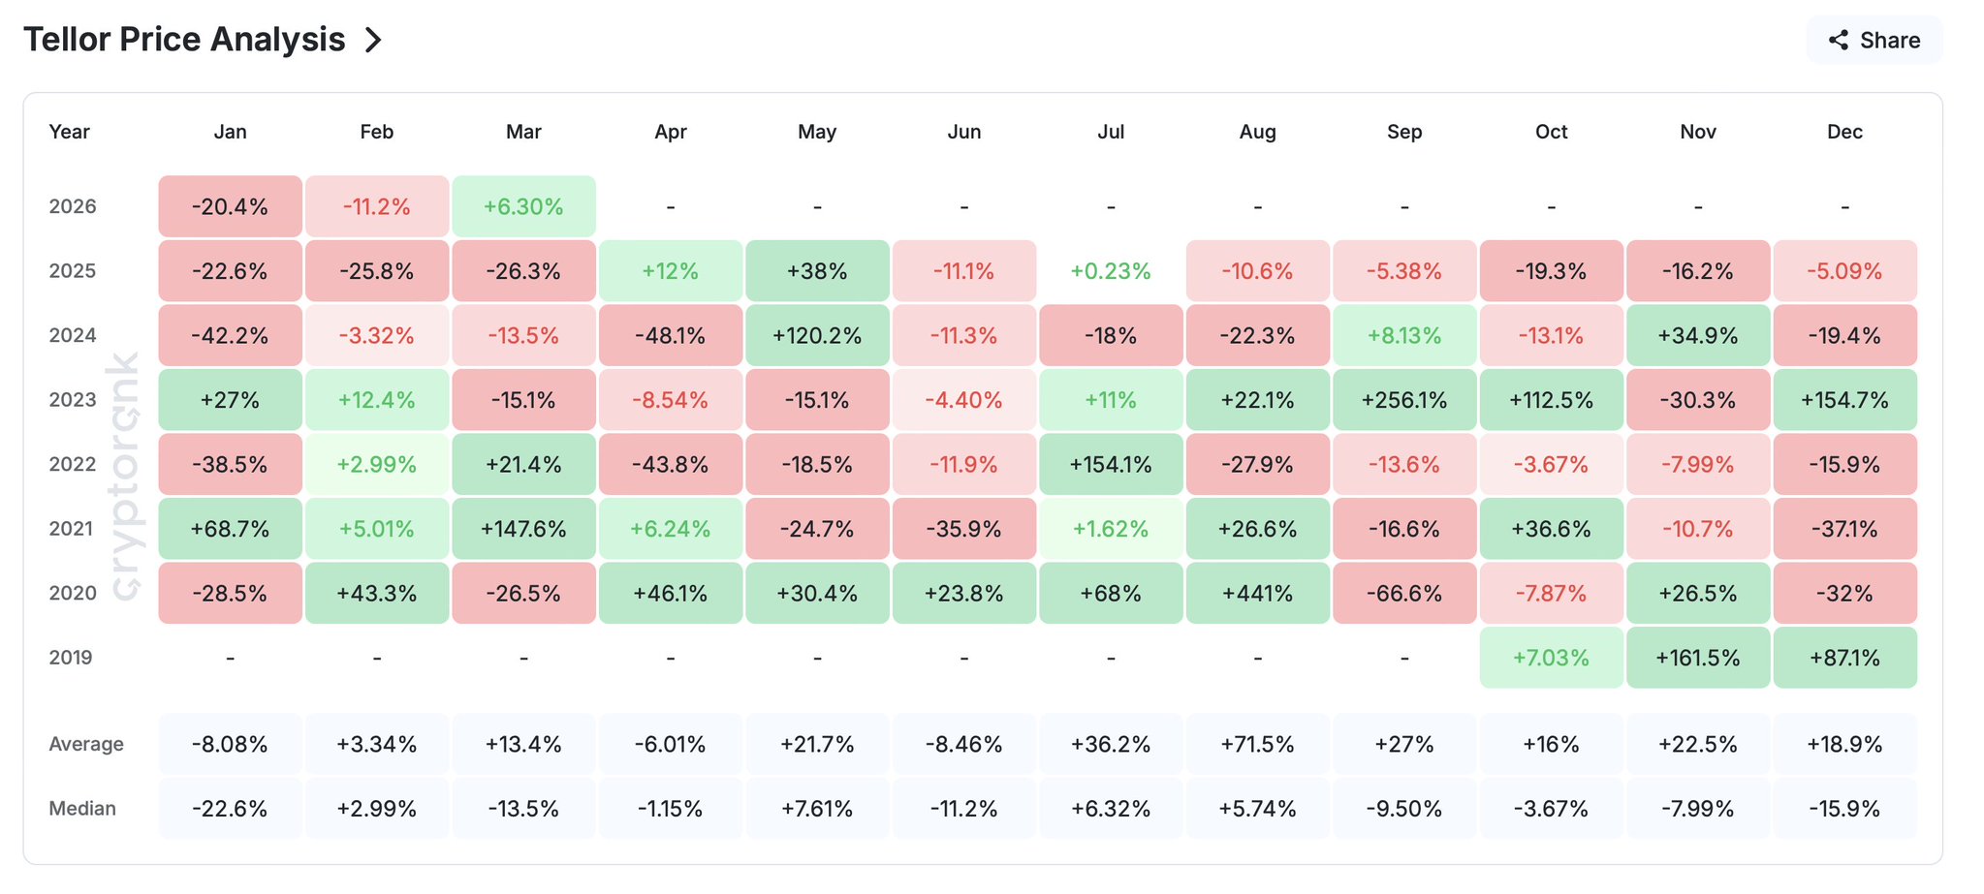Click the April median -1.15% cell

[670, 809]
